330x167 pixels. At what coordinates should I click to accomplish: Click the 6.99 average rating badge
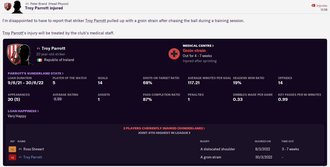pos(58,99)
